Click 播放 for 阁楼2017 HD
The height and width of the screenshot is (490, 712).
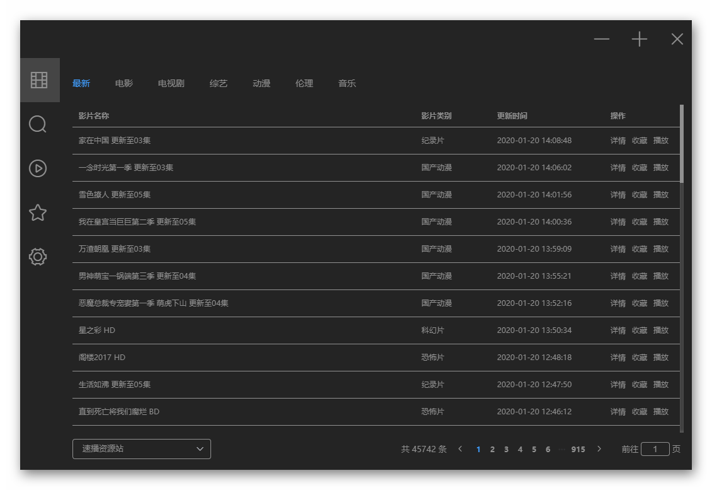click(661, 358)
